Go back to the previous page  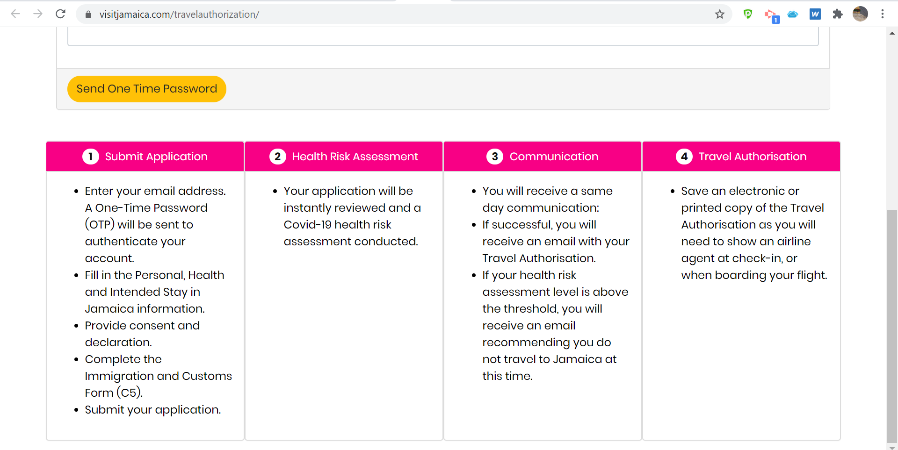pyautogui.click(x=15, y=14)
